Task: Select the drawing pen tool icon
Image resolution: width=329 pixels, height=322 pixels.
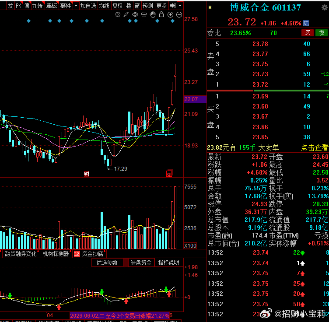Action: pos(126,14)
